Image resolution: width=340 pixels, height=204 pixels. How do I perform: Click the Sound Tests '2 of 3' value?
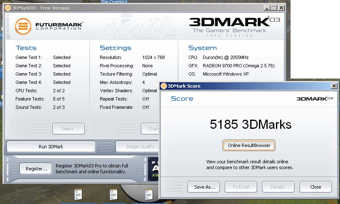point(59,107)
